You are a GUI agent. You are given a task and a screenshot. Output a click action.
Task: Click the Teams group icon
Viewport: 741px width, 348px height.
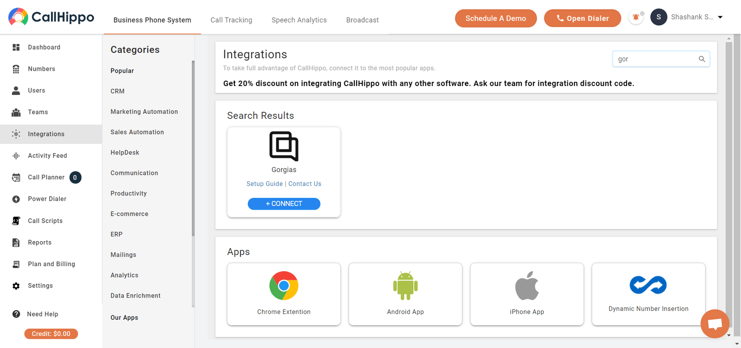coord(16,112)
